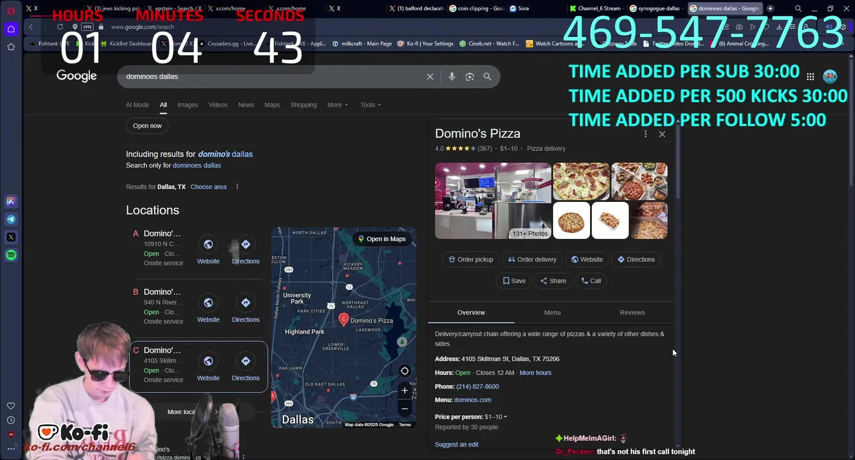Open the sidebar heart pinboard icon
Screen dimensions: 855x460
(x=11, y=406)
